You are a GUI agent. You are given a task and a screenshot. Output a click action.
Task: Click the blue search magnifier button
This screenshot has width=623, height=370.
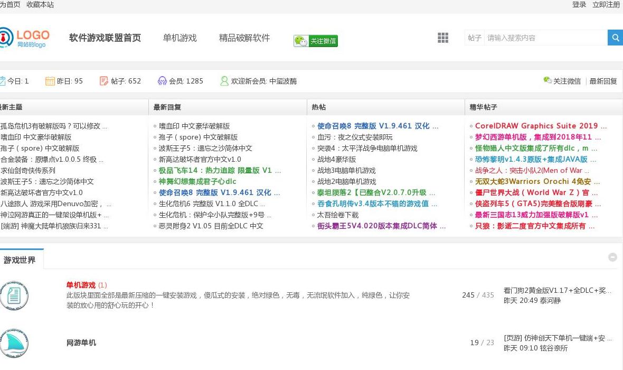click(x=615, y=38)
